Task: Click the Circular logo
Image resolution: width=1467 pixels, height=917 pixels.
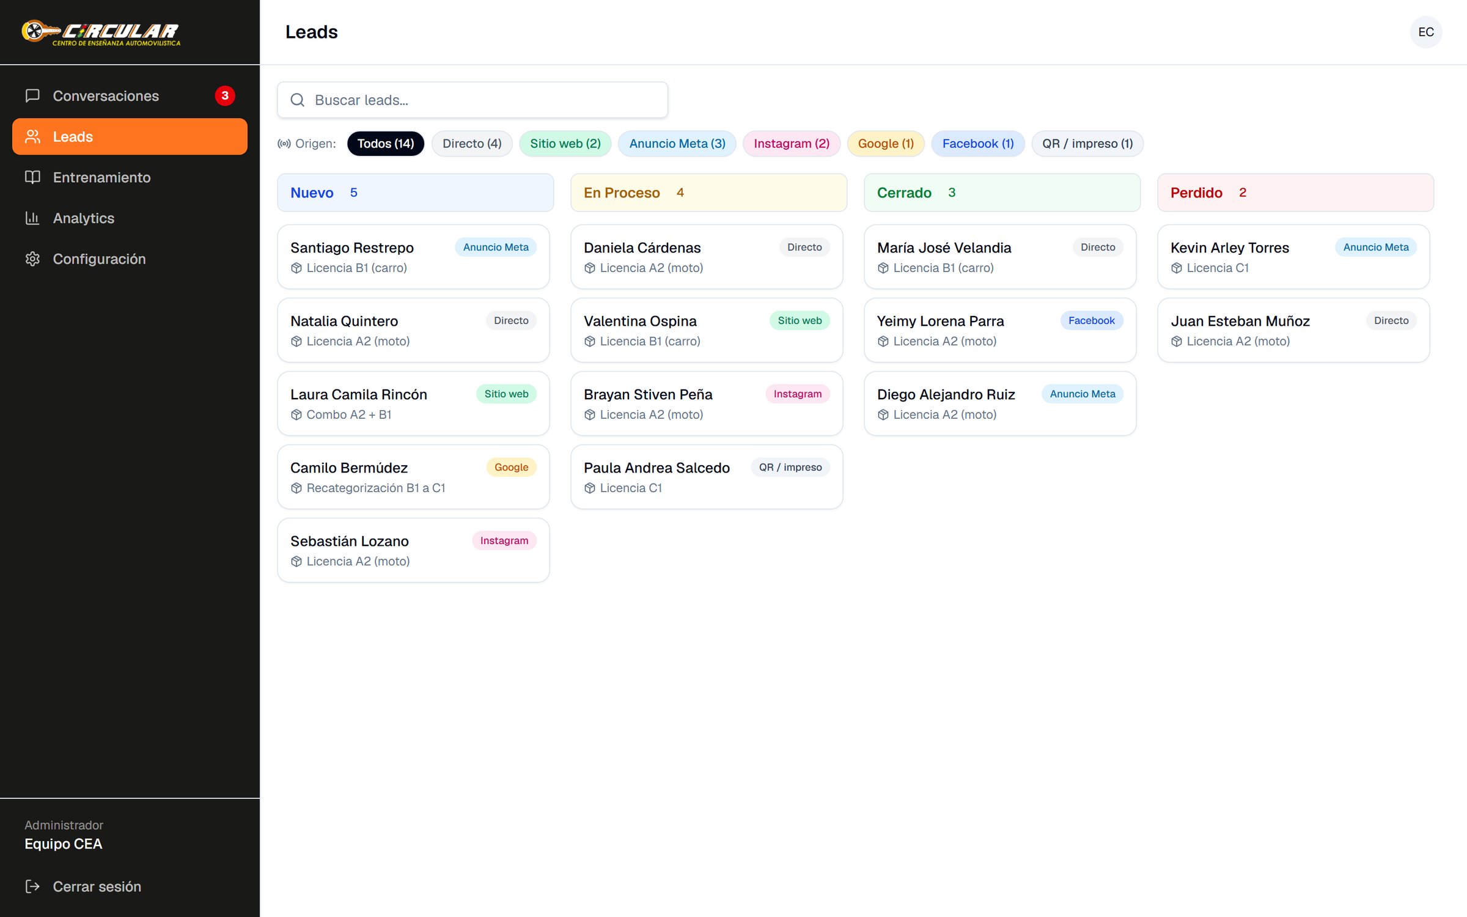Action: tap(101, 32)
